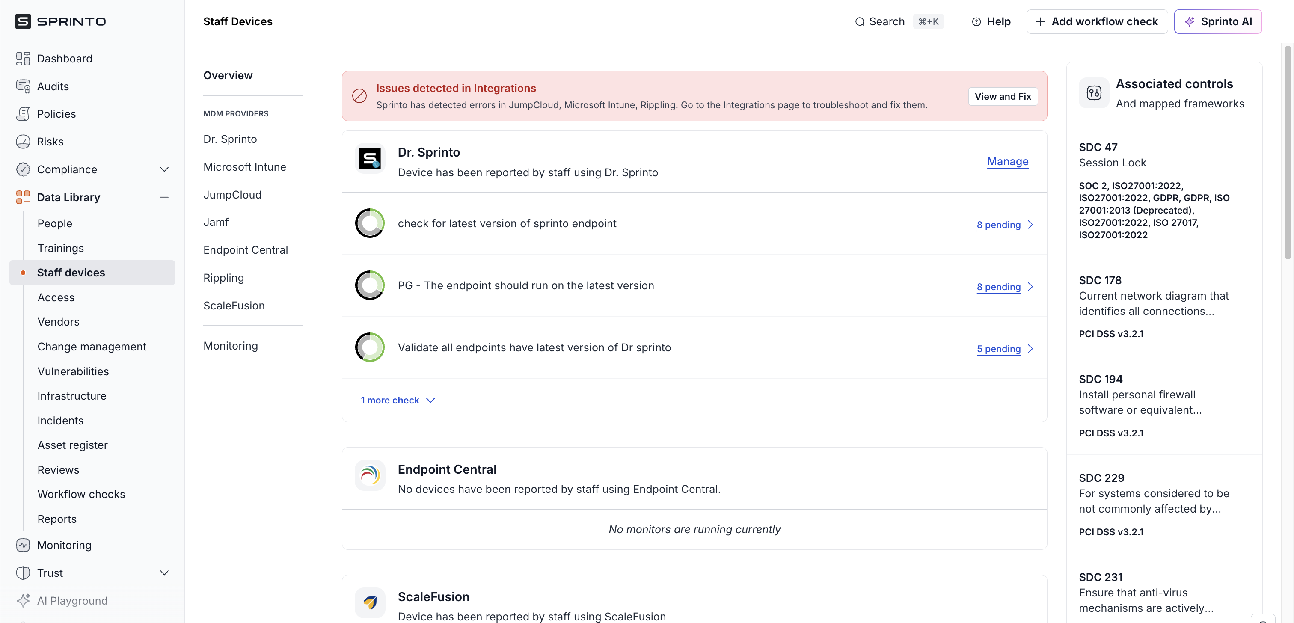1294x623 pixels.
Task: Click the Associated controls icon
Action: (x=1094, y=93)
